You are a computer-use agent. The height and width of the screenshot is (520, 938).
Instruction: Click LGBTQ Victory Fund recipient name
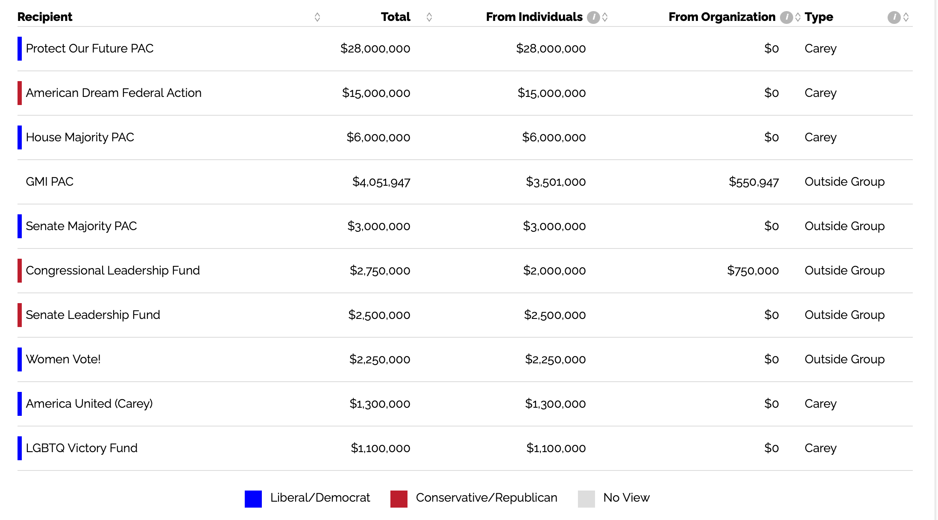[x=82, y=448]
